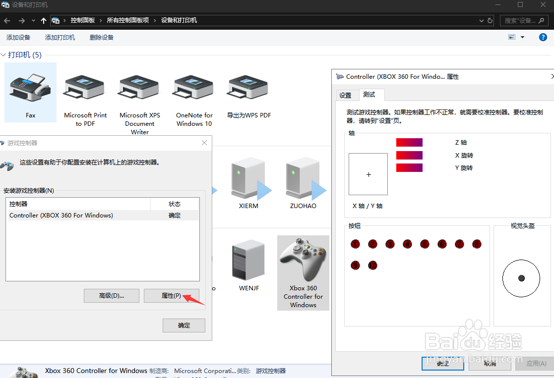This screenshot has height=378, width=554.
Task: Click 设备和打印机 in the breadcrumb
Action: (179, 20)
